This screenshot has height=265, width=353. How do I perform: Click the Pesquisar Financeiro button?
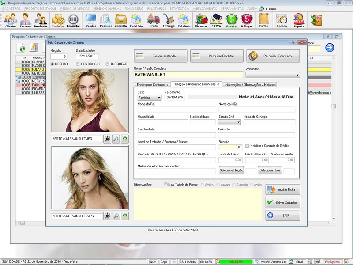273,56
